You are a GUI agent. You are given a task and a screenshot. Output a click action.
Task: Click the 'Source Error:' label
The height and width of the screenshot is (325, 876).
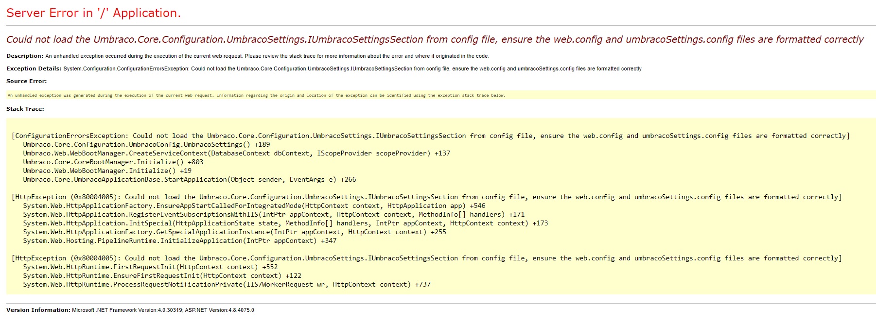tap(27, 81)
